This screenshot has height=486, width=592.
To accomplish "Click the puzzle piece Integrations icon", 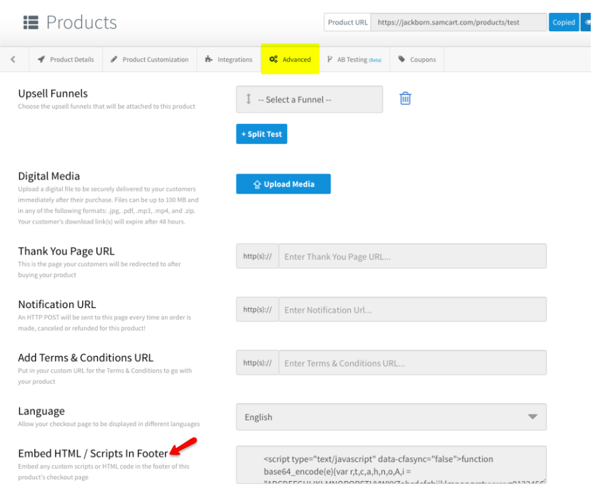I will pos(209,60).
